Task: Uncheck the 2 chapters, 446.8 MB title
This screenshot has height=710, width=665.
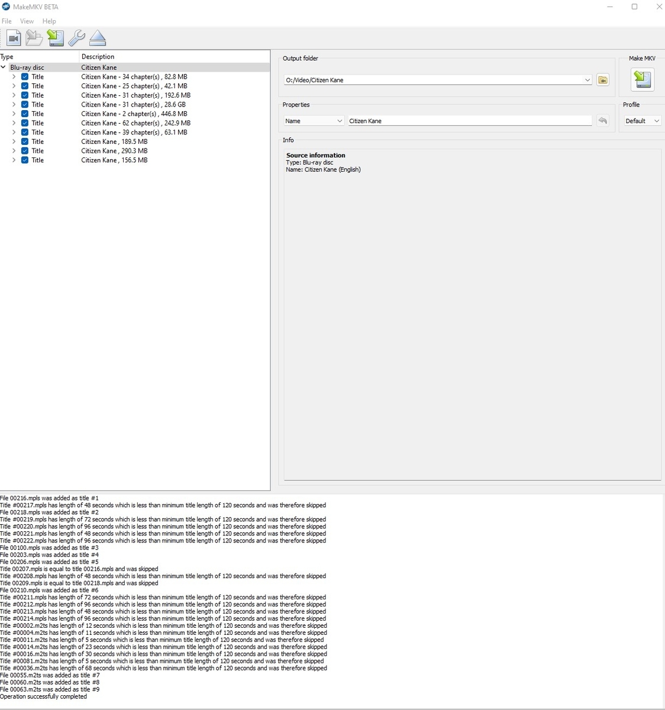Action: pyautogui.click(x=25, y=114)
